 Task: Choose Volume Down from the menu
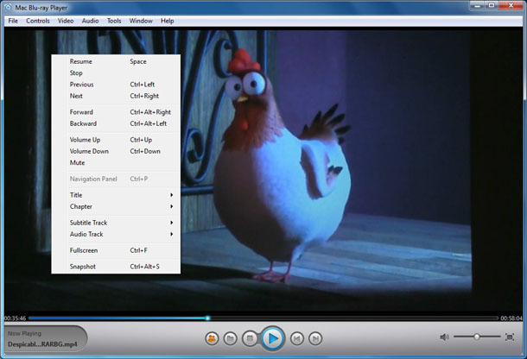[x=116, y=151]
